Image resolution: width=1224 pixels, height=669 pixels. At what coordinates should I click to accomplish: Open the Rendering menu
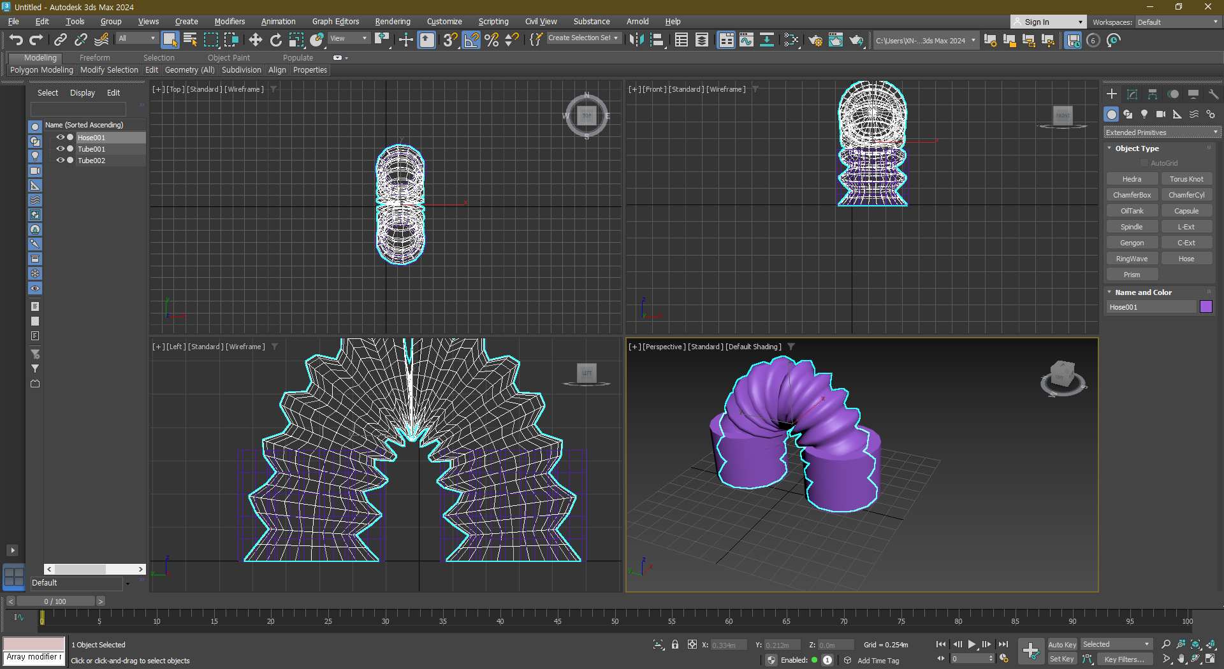[393, 22]
